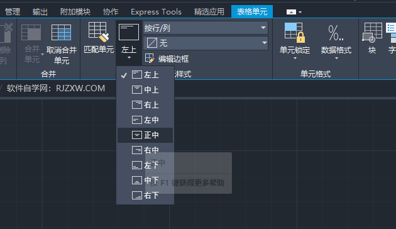Click the Block (块) insert icon
396x229 pixels.
371,32
